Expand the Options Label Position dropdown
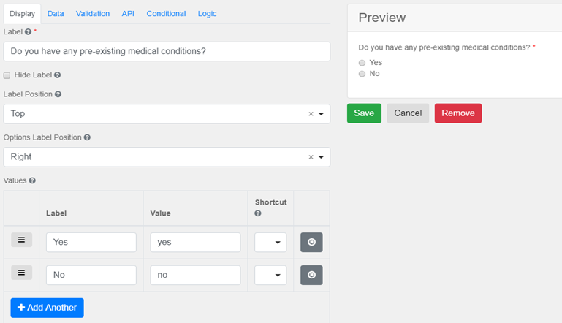Screen dimensions: 562x323 [x=321, y=157]
